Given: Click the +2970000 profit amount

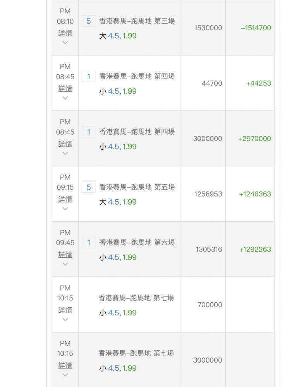Looking at the screenshot, I should pos(254,139).
